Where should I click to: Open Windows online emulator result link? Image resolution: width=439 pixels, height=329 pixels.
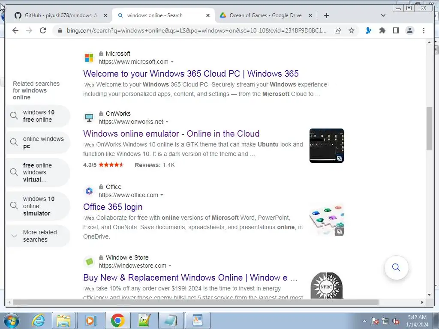171,134
